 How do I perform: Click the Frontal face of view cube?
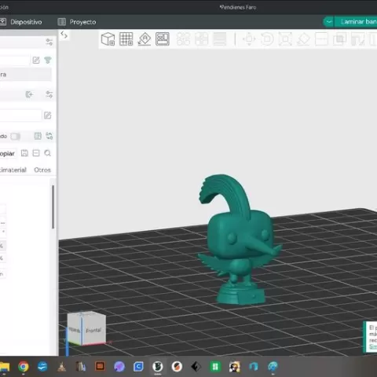click(93, 330)
